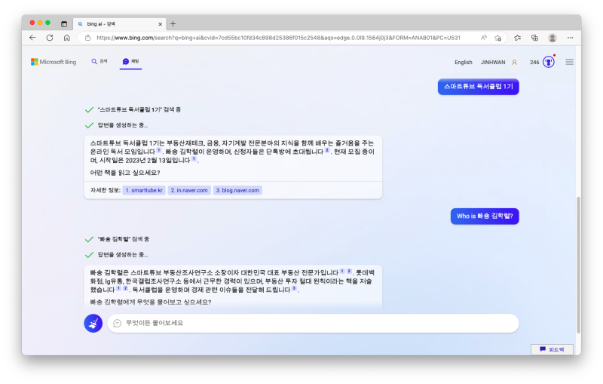Open the account person icon next to JINHWAN
Viewport: 603px width, 384px height.
(x=514, y=63)
